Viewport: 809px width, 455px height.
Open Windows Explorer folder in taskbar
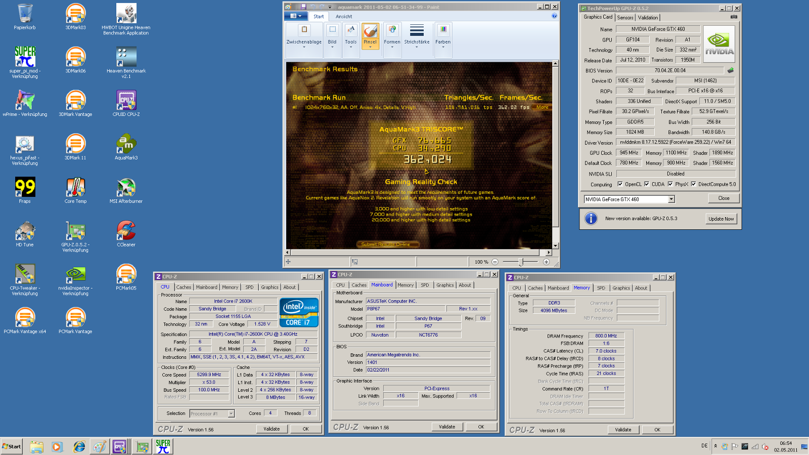pyautogui.click(x=36, y=446)
